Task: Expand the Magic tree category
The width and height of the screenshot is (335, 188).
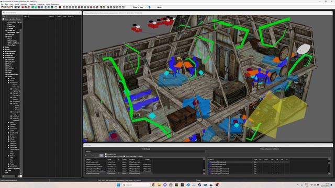Action: 4,49
